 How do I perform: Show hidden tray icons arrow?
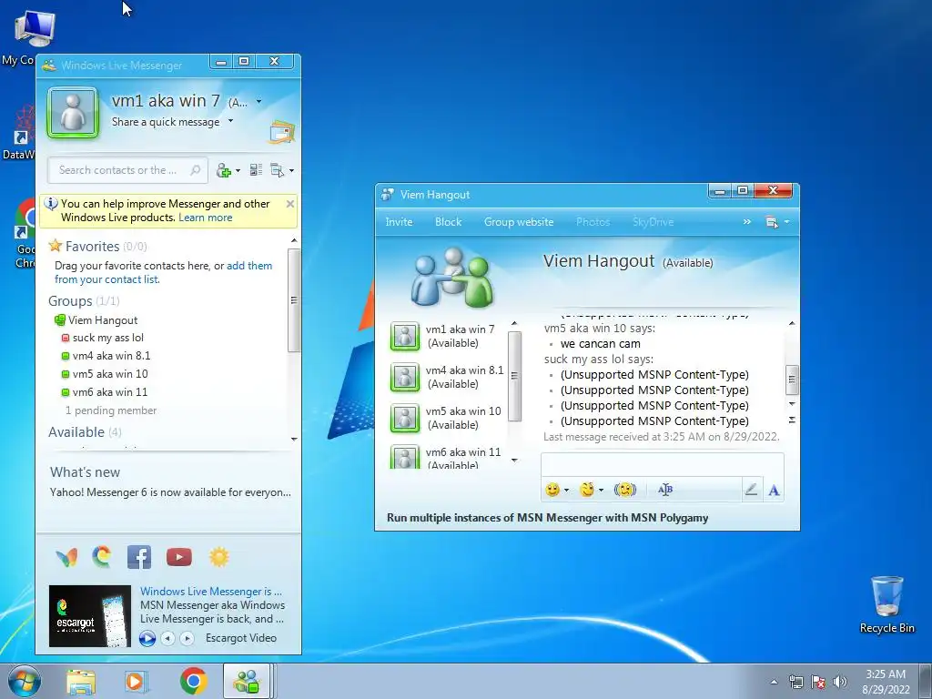pyautogui.click(x=774, y=682)
